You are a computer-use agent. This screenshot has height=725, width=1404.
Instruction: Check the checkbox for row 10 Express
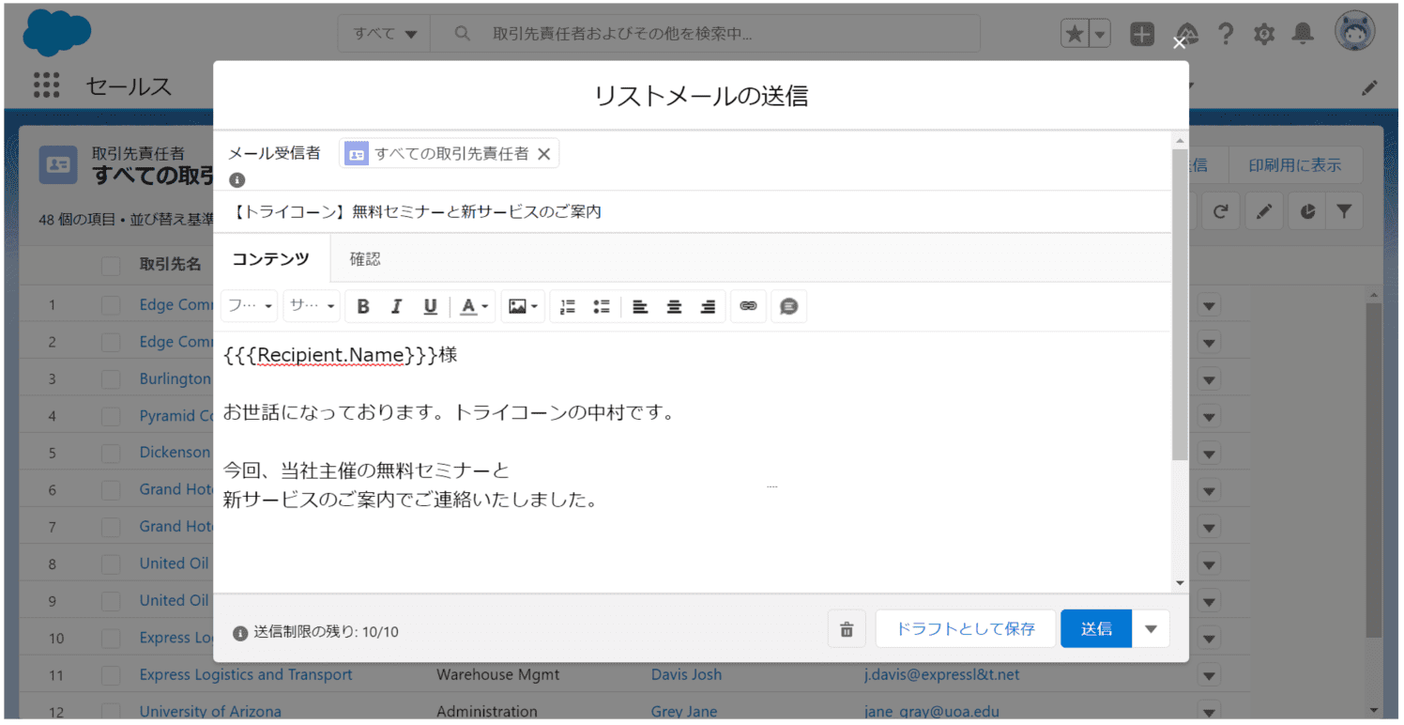coord(111,638)
